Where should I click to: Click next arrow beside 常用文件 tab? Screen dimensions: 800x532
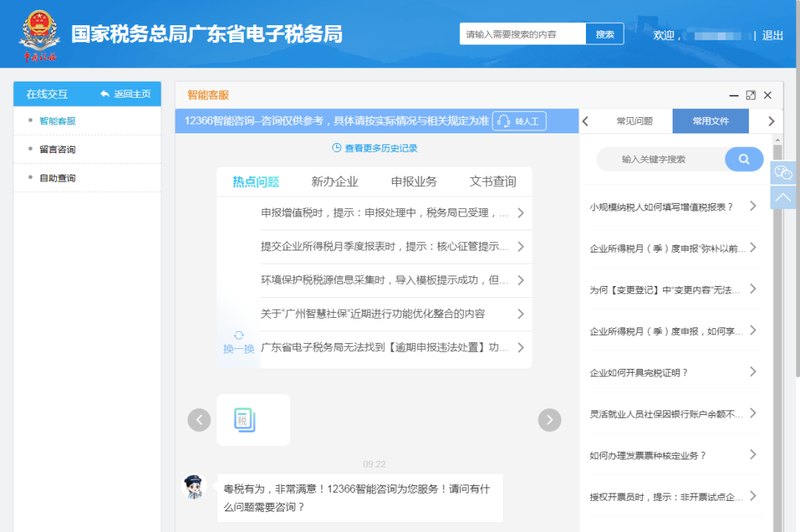(771, 121)
